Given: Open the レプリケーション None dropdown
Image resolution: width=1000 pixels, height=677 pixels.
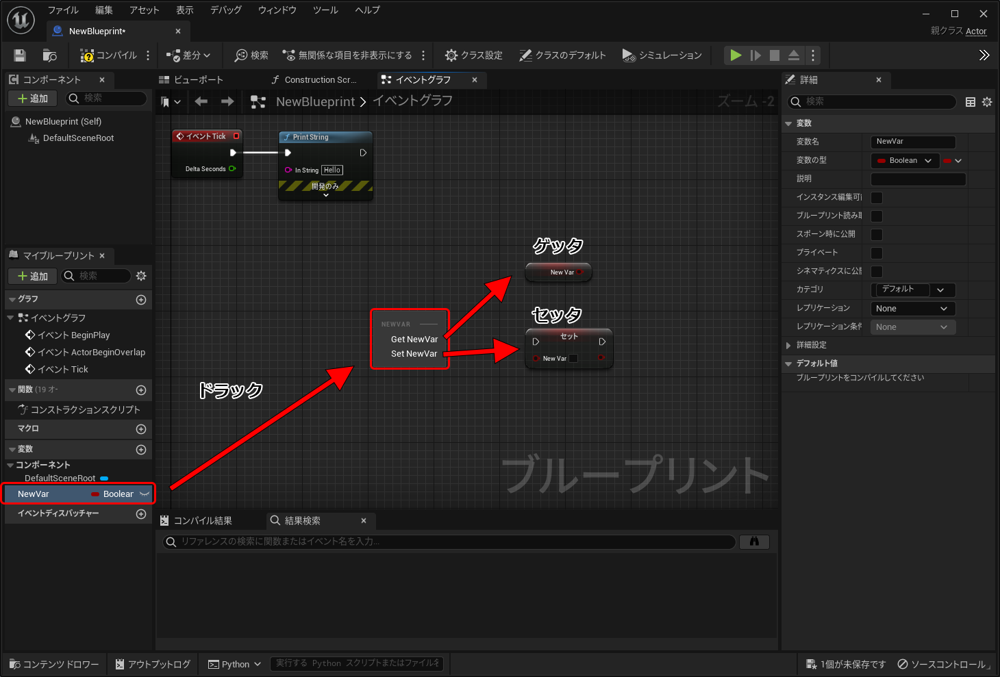Looking at the screenshot, I should tap(912, 309).
